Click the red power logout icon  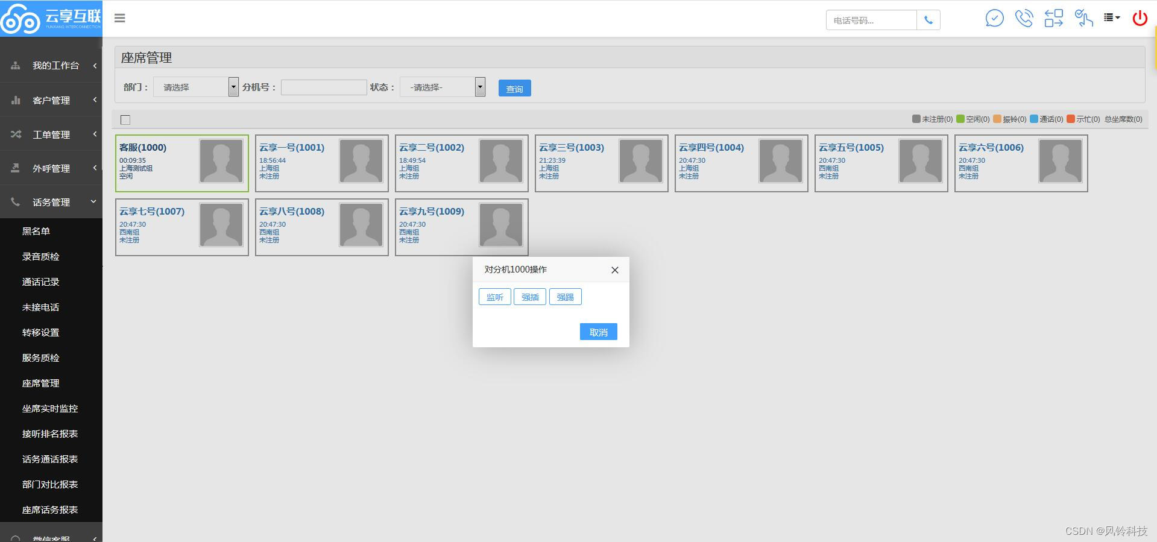(x=1140, y=18)
